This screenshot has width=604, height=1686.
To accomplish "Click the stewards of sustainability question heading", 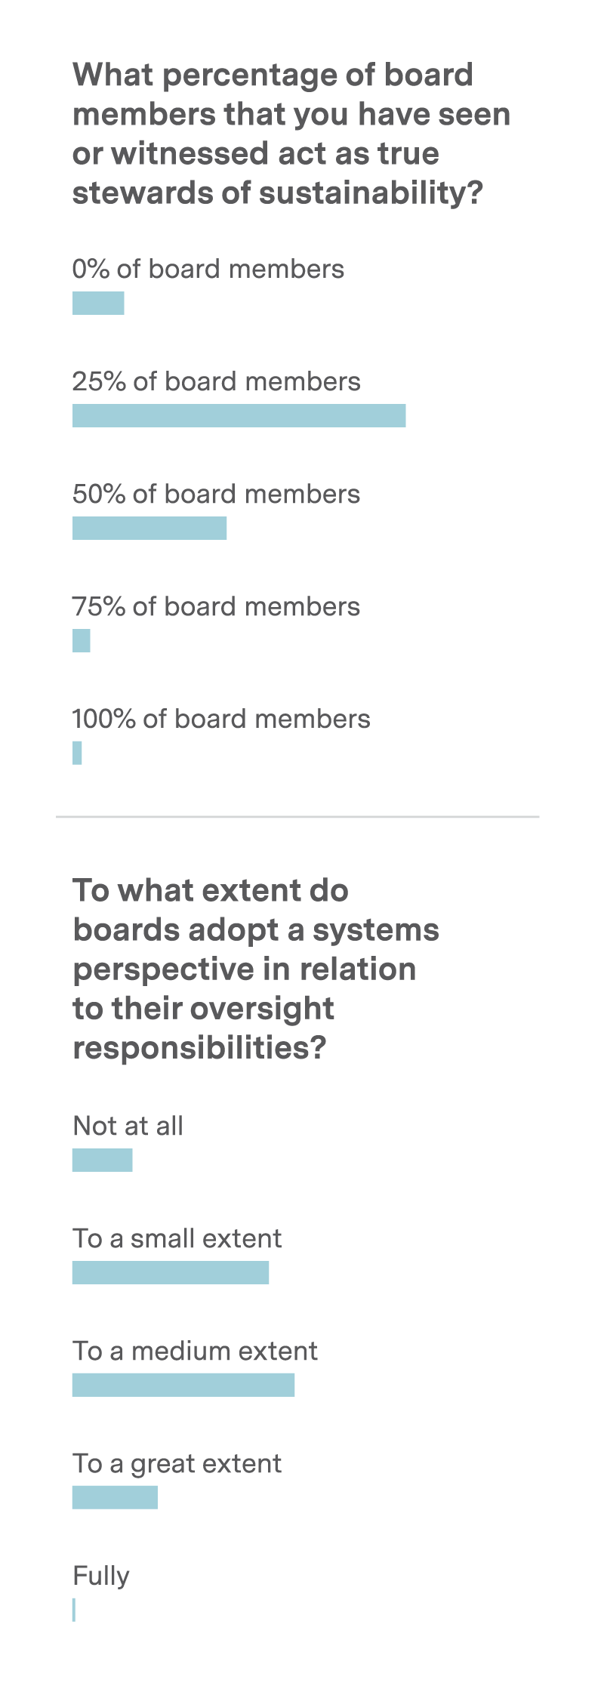I will click(291, 134).
